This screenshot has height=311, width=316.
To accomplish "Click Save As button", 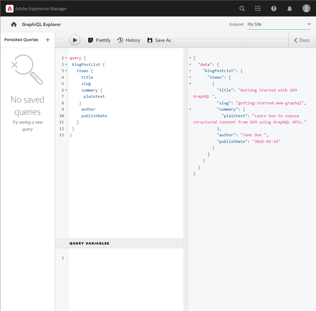I will tap(159, 40).
